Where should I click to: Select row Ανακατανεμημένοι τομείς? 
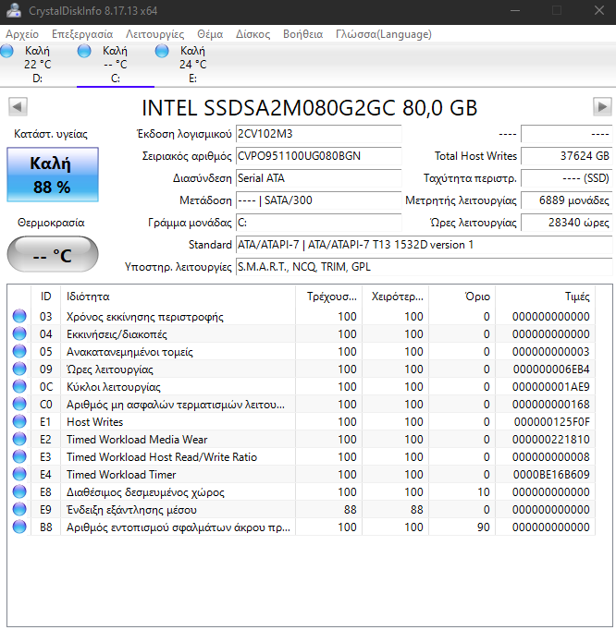tap(301, 352)
